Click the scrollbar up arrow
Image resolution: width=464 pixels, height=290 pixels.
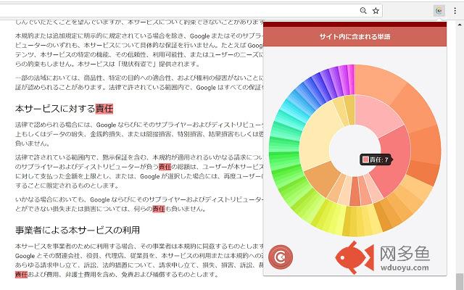460,25
